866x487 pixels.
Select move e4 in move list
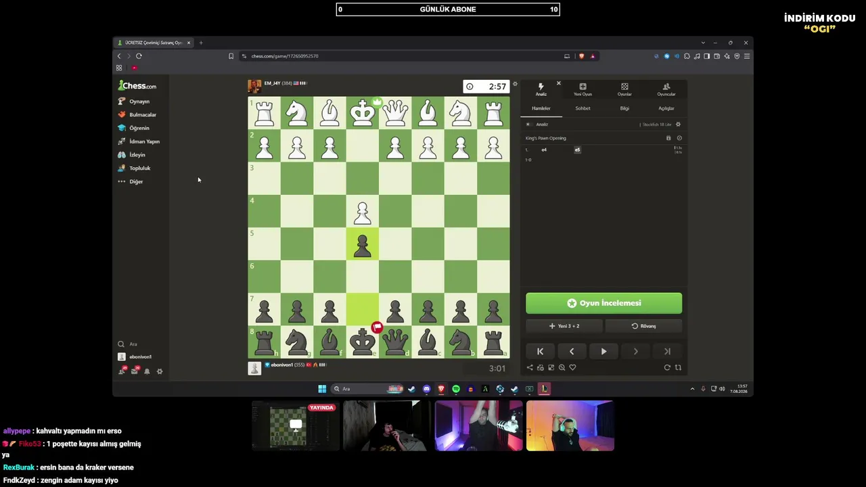tap(544, 149)
